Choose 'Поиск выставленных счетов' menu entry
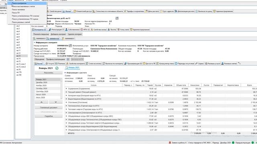 coord(27,6)
